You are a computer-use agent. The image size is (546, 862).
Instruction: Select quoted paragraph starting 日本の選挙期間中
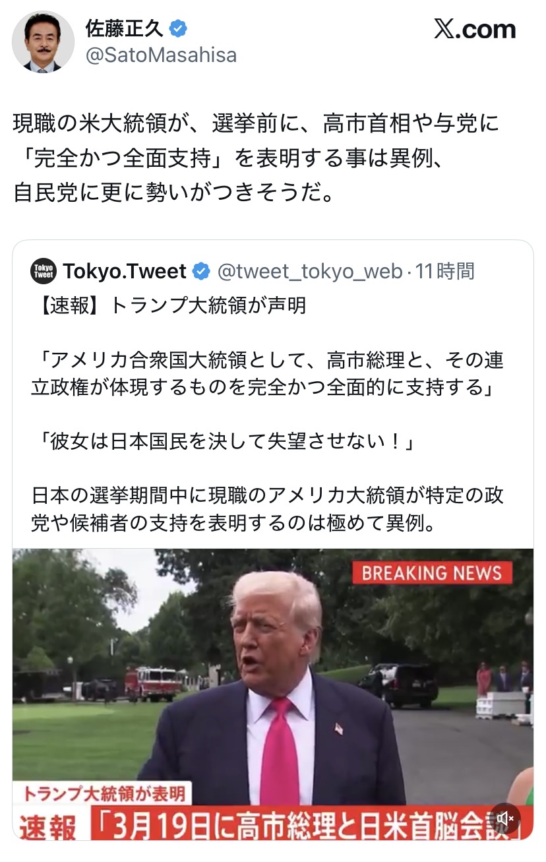pyautogui.click(x=267, y=509)
